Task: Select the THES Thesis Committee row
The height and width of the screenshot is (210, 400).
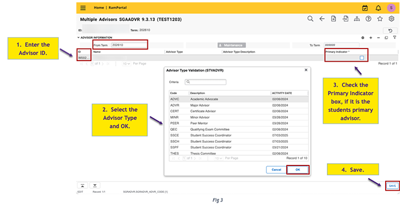Action: click(x=238, y=153)
